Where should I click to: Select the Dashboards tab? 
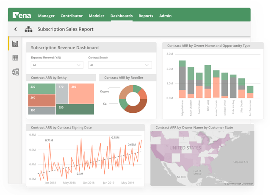122,16
